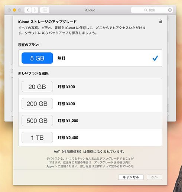Screen dimensions: 182x192
Task: Choose the 20 GB plan button
Action: [37, 87]
